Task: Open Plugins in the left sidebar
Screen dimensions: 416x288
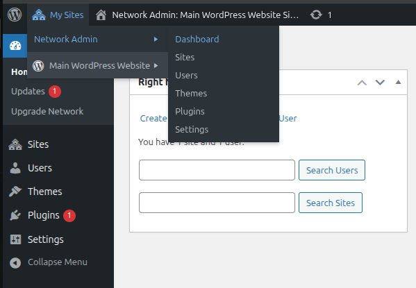Action: coord(44,215)
